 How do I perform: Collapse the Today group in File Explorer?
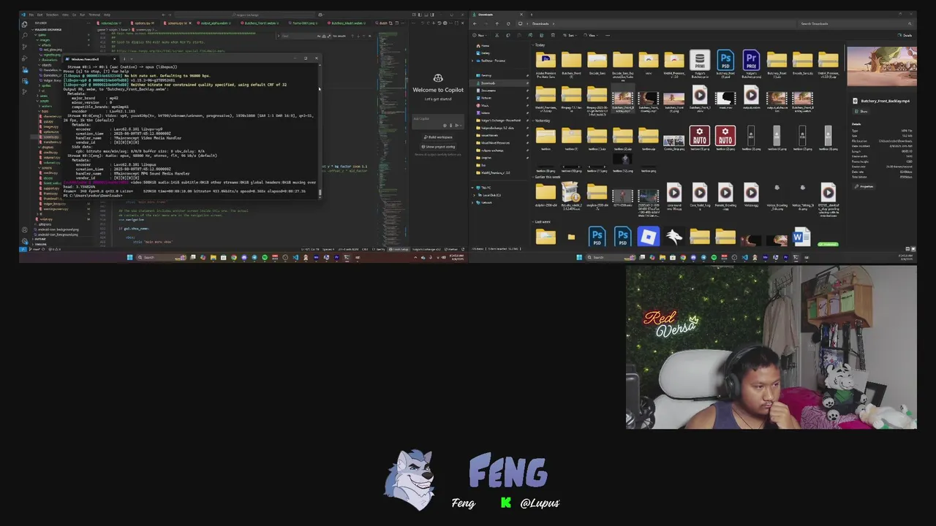[533, 45]
